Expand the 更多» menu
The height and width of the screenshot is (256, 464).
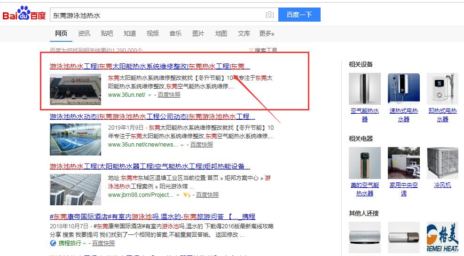(x=267, y=33)
